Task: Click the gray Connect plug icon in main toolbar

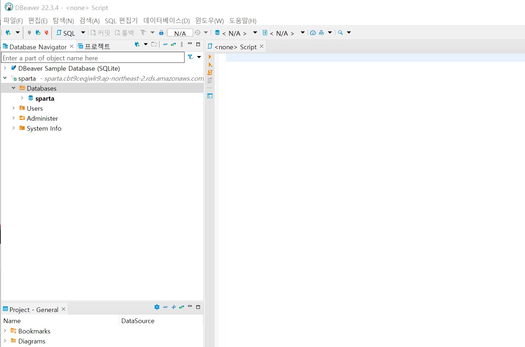Action: (x=29, y=32)
